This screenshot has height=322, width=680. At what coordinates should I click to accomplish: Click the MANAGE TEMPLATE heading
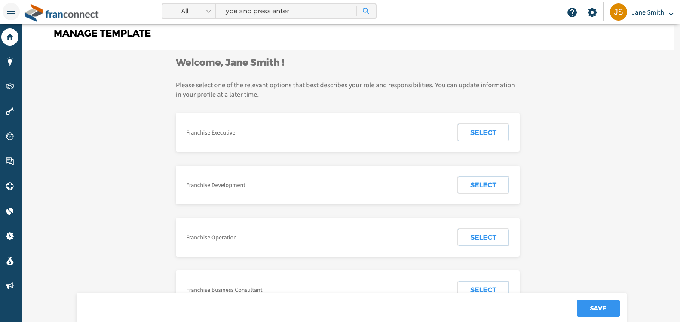[102, 33]
